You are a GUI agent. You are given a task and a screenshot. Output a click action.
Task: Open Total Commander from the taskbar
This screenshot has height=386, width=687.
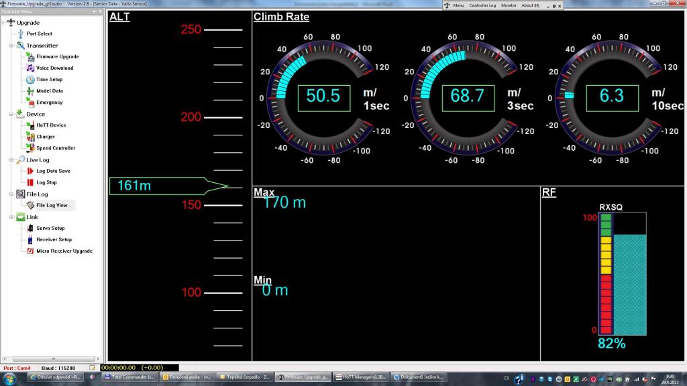(131, 377)
